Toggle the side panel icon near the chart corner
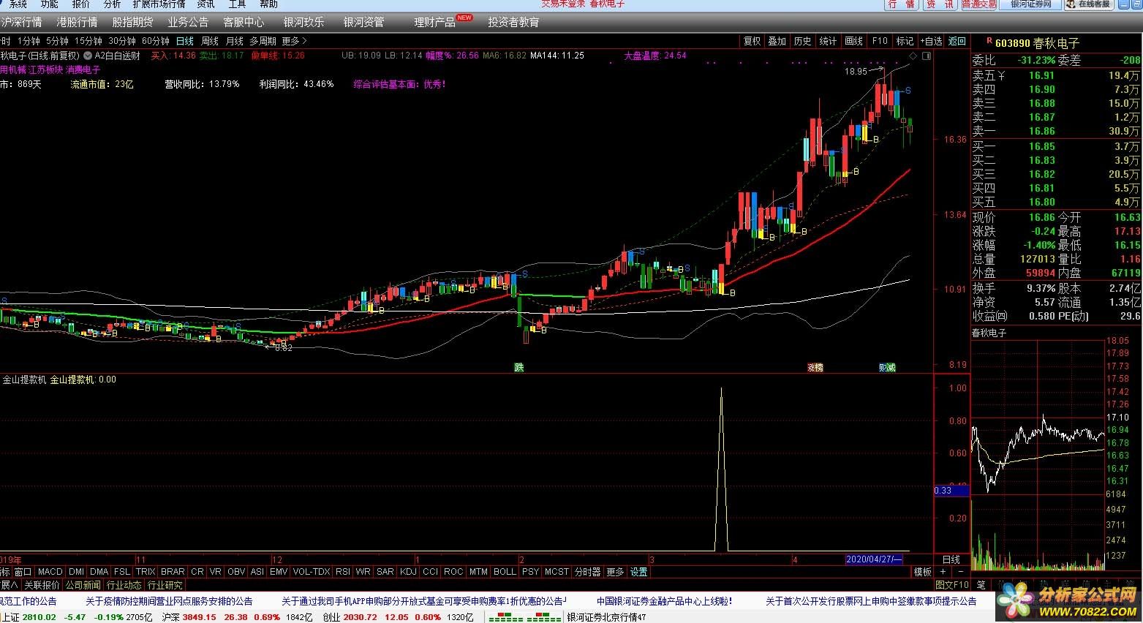 927,56
